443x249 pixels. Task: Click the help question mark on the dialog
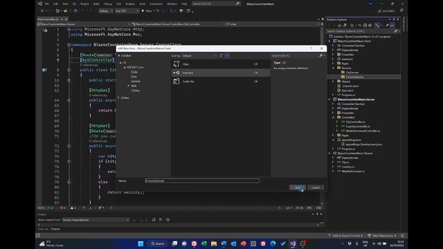coord(311,48)
